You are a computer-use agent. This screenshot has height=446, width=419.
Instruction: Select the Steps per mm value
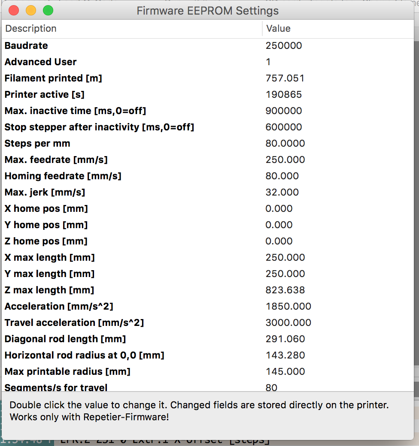click(x=285, y=143)
